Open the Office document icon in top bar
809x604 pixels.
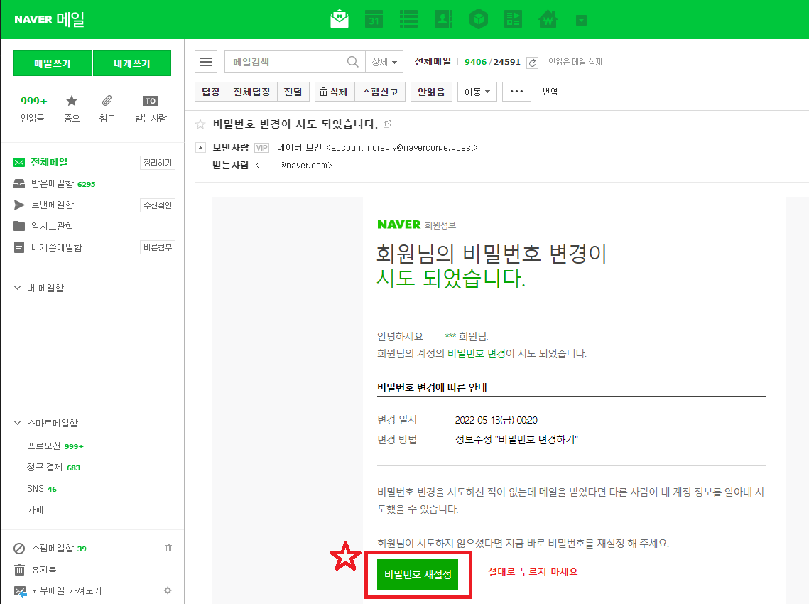tap(513, 19)
